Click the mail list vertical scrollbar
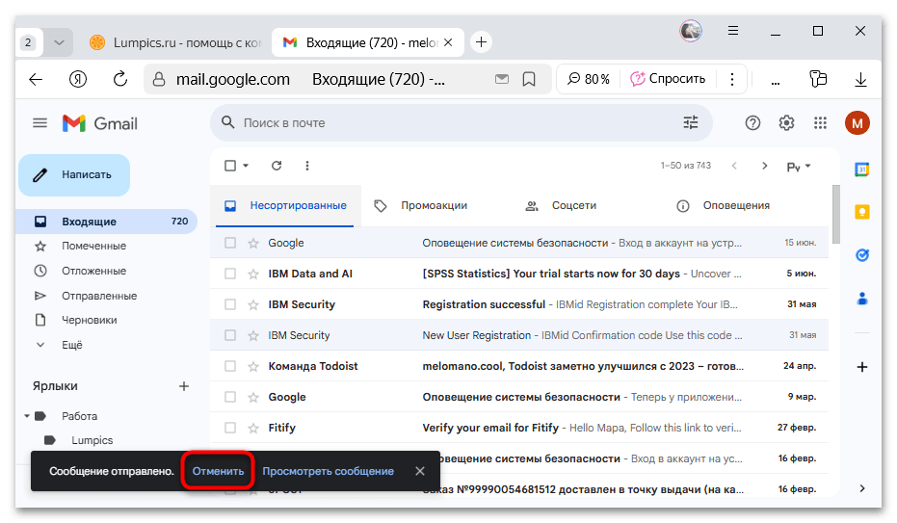The image size is (897, 523). click(835, 215)
